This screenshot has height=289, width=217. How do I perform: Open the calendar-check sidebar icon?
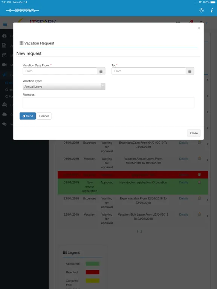(4, 55)
